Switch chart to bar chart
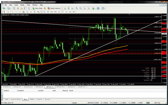 (65, 8)
